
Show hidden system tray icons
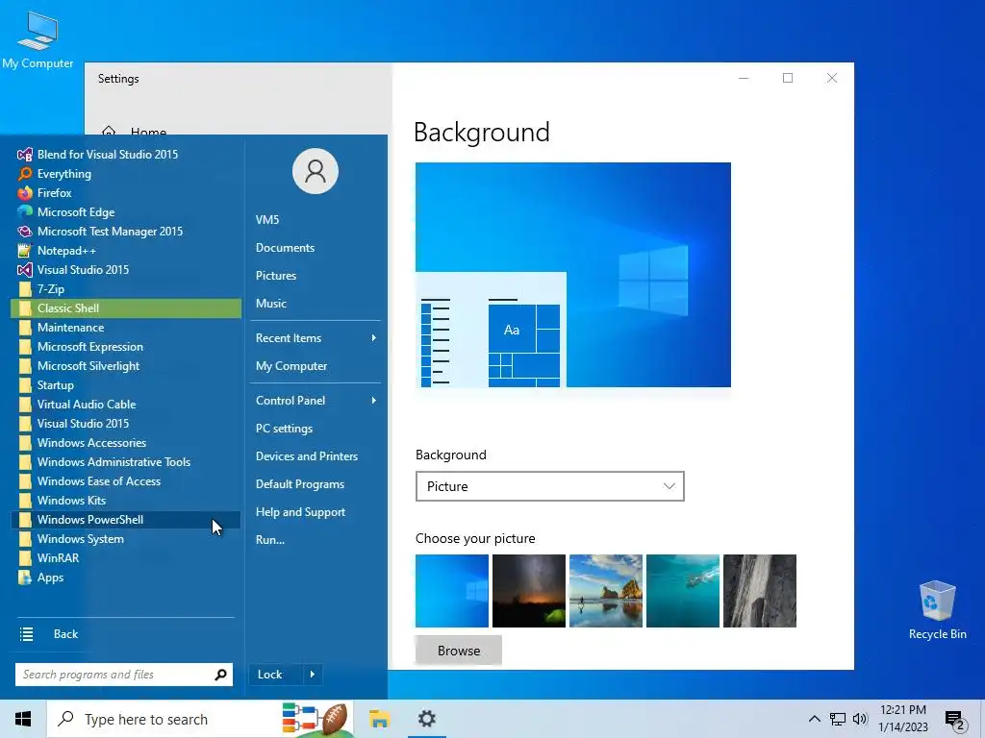814,719
